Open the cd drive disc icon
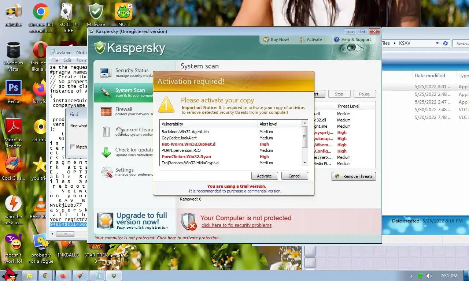Image resolution: width=469 pixels, height=281 pixels. (x=40, y=127)
